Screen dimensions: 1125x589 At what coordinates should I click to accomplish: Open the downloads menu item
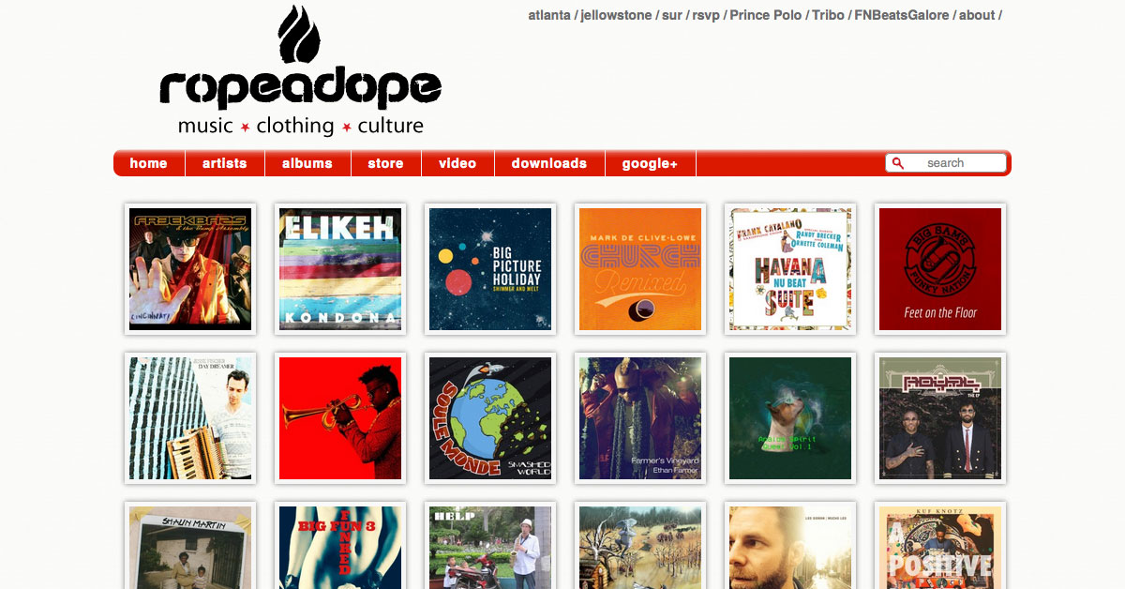tap(549, 163)
